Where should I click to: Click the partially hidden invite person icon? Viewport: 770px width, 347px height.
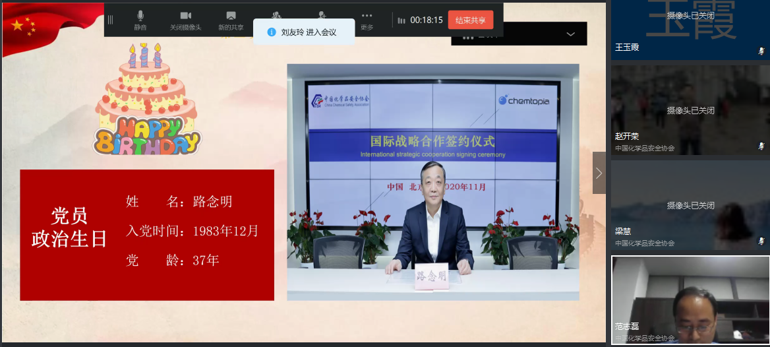[322, 15]
